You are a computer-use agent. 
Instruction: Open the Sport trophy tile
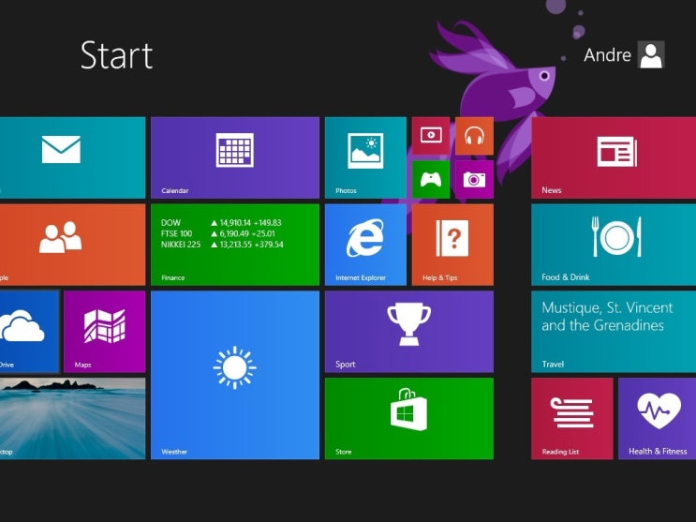coord(408,332)
